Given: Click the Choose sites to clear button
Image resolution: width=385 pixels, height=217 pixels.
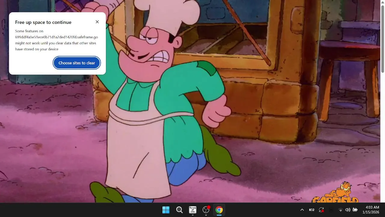Looking at the screenshot, I should pyautogui.click(x=77, y=63).
